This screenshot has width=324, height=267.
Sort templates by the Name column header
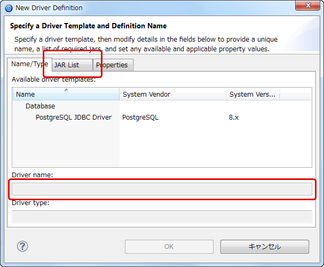(x=66, y=94)
